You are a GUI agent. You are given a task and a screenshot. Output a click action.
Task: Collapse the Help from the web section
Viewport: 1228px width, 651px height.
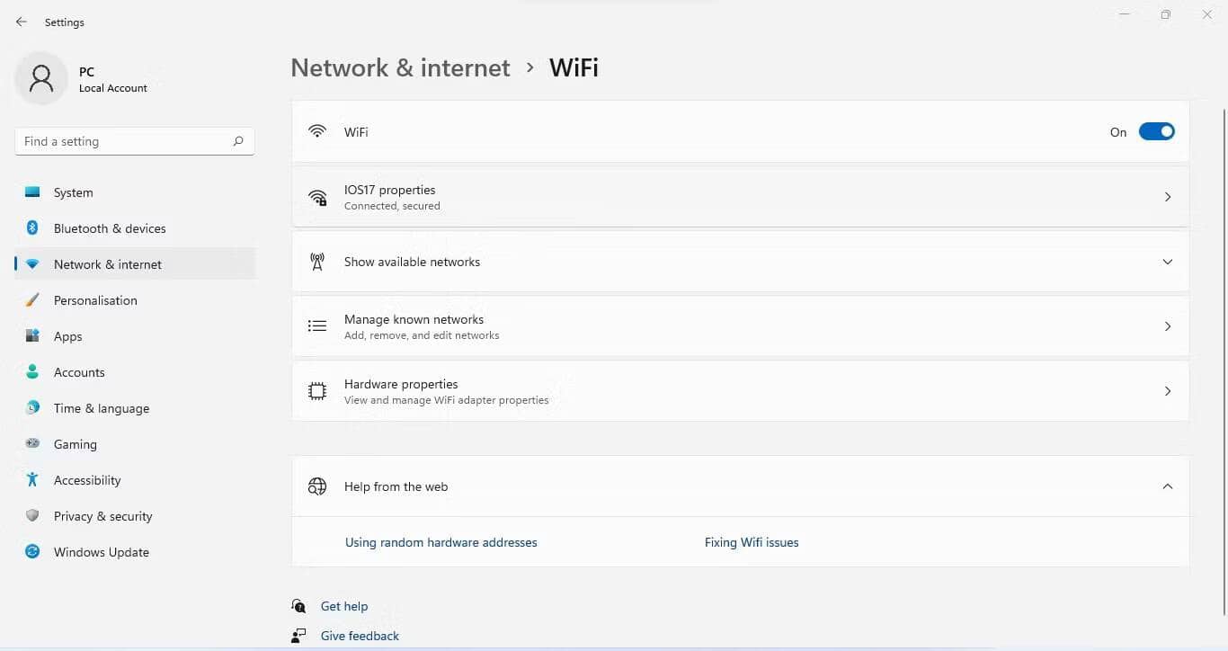1167,486
